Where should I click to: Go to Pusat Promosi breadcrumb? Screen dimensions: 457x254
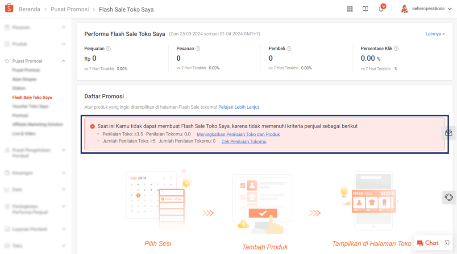coord(70,9)
